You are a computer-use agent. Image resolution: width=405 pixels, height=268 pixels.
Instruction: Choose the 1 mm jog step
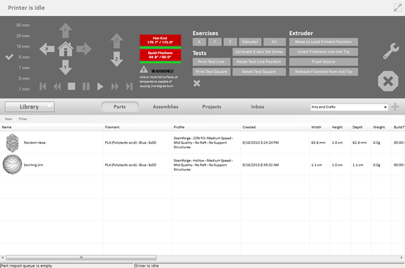point(24,68)
